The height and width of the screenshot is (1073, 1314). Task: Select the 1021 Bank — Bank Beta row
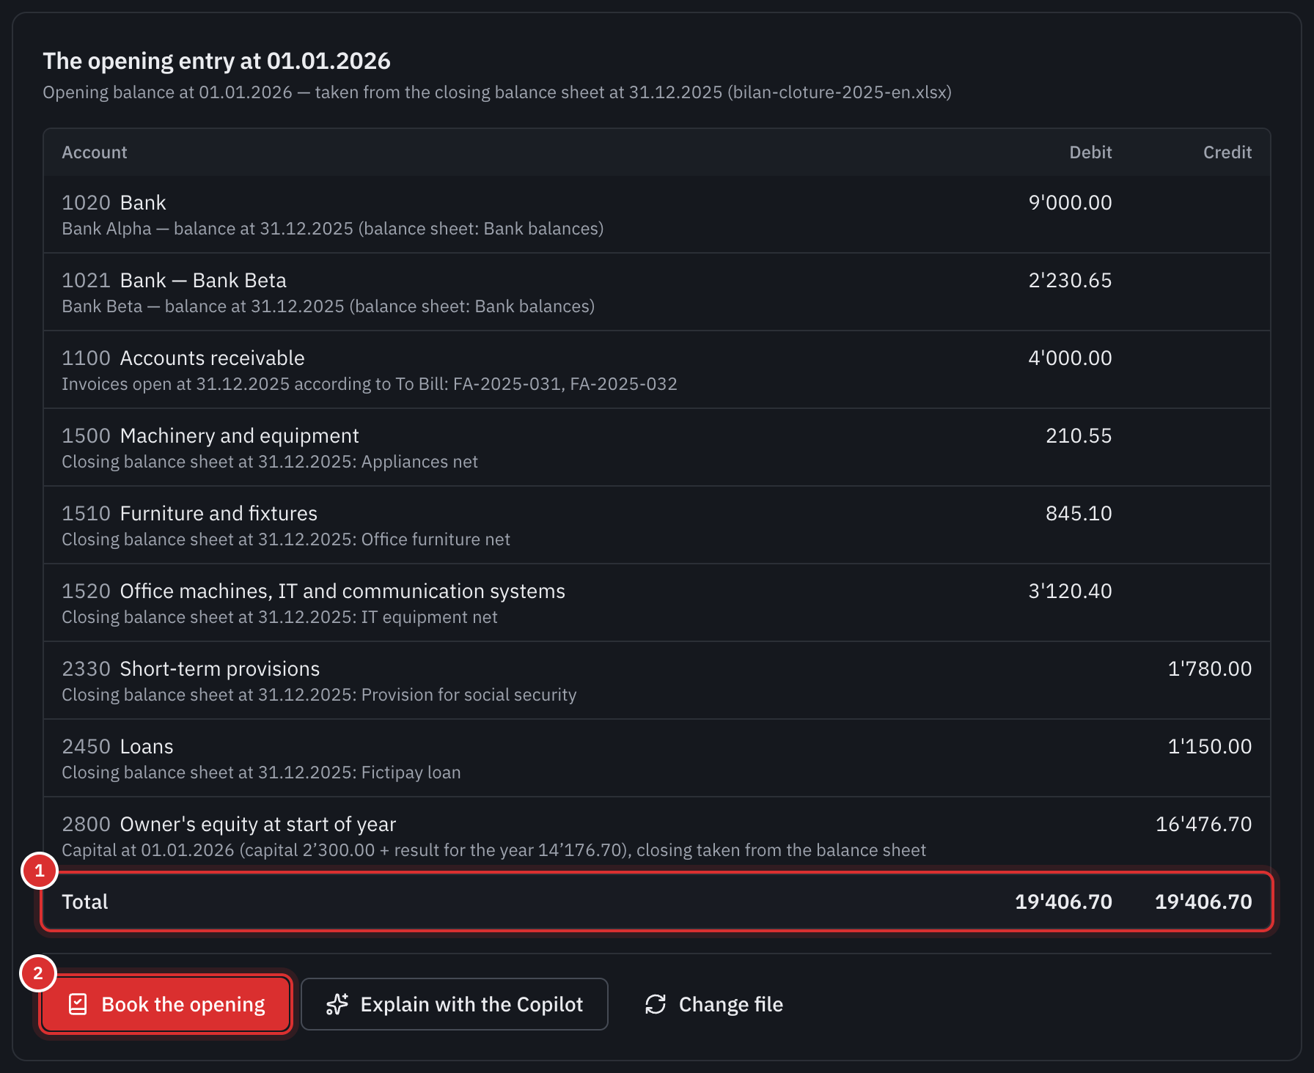click(657, 292)
